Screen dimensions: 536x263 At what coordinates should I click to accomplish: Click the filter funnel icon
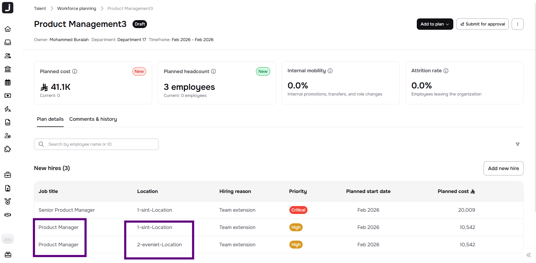[518, 144]
